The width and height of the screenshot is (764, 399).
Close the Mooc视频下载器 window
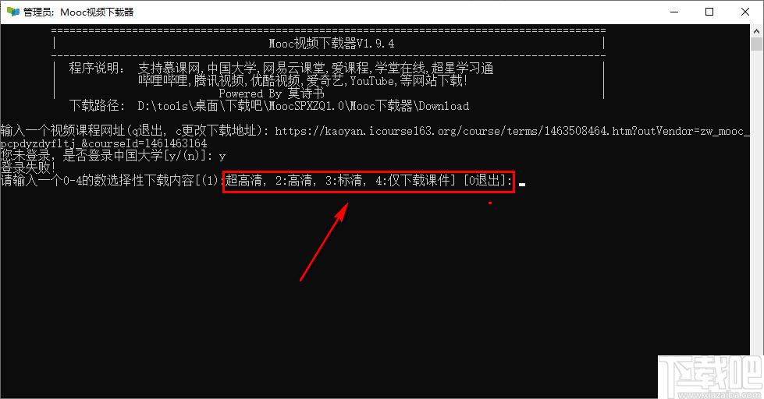coord(745,12)
